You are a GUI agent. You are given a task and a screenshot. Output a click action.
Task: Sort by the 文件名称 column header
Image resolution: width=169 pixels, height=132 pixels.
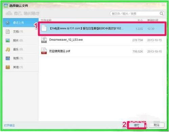pos(46,20)
